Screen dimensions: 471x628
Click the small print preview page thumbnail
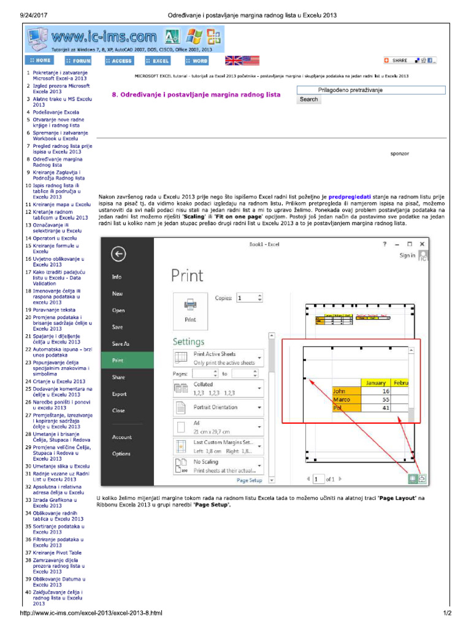click(x=360, y=383)
